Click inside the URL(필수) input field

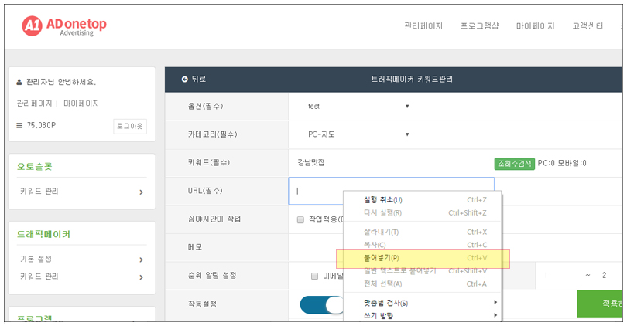391,191
